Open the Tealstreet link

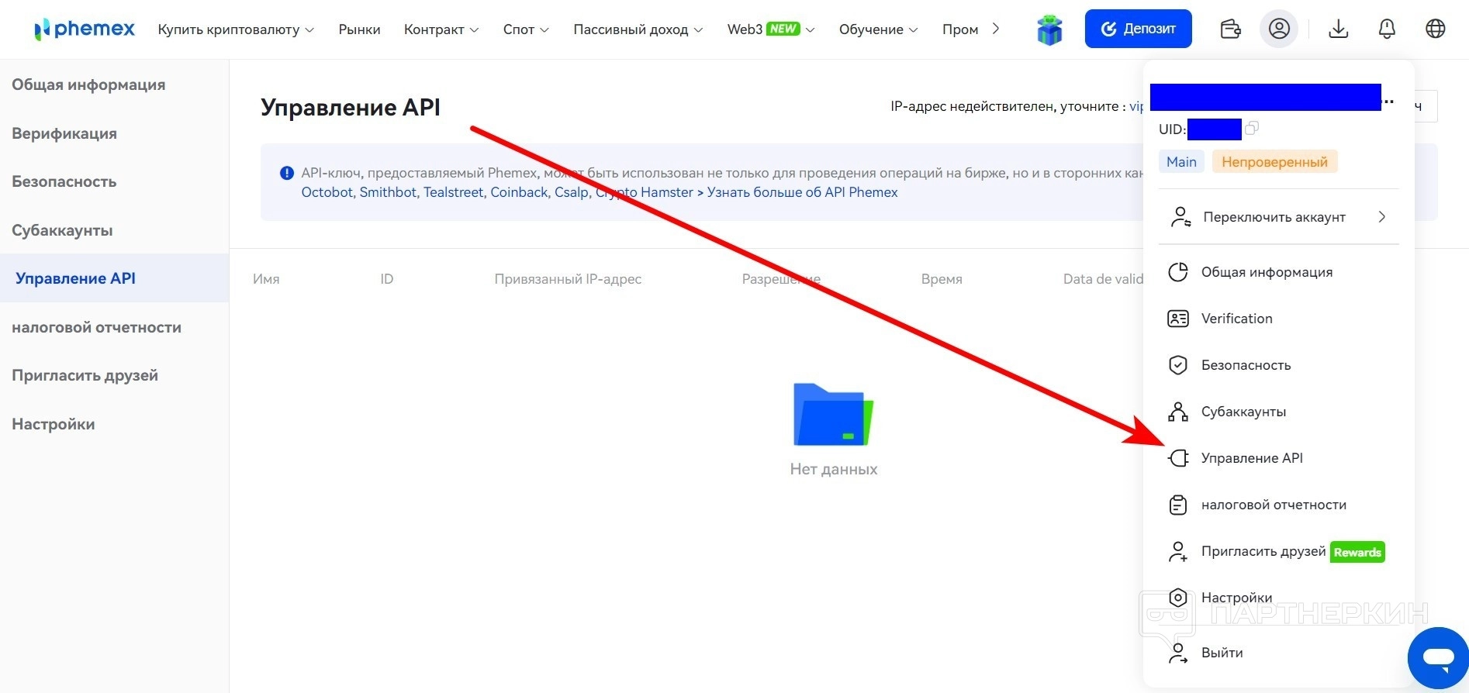tap(454, 192)
